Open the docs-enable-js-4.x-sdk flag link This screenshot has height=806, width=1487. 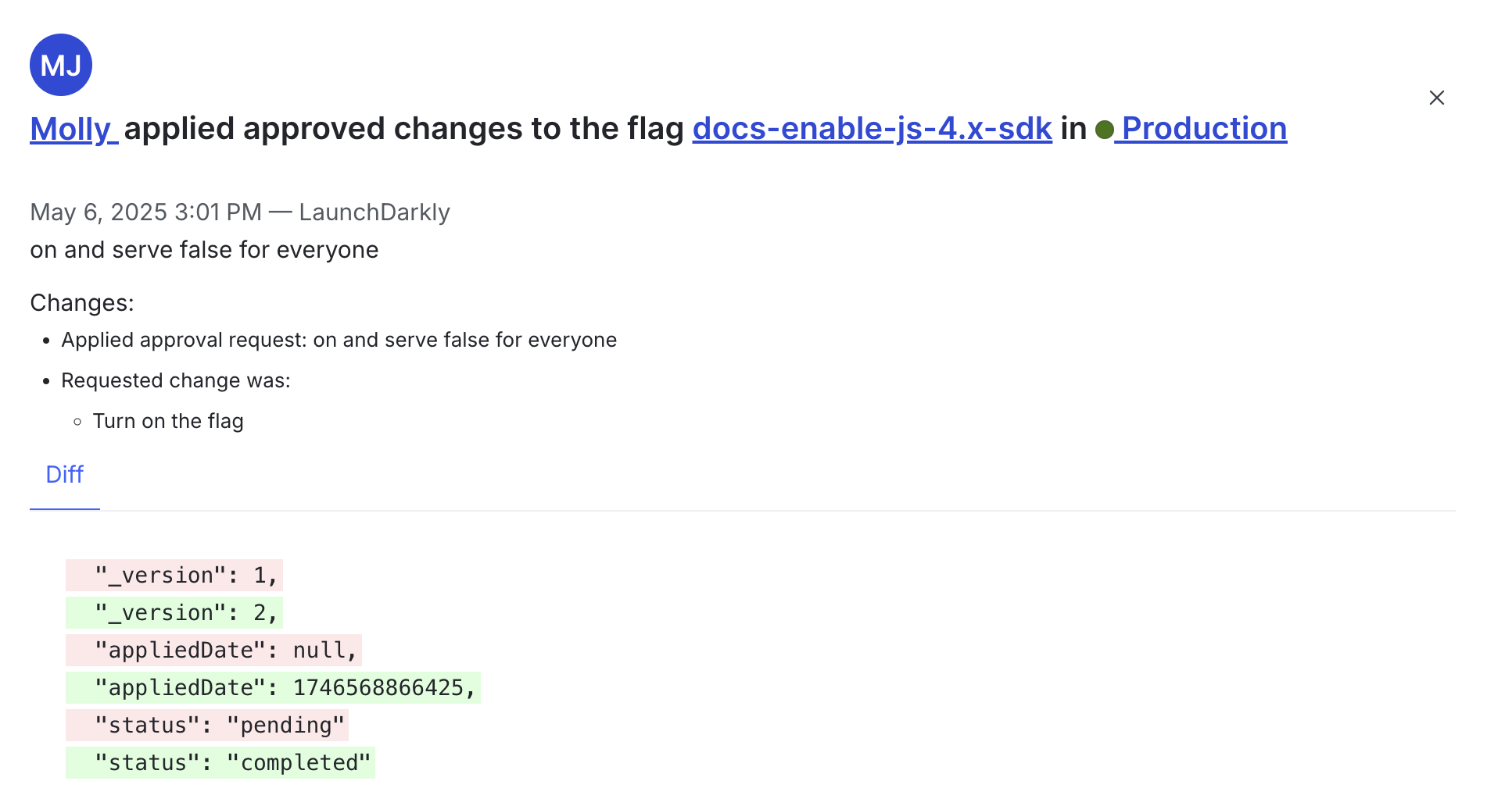(x=872, y=129)
